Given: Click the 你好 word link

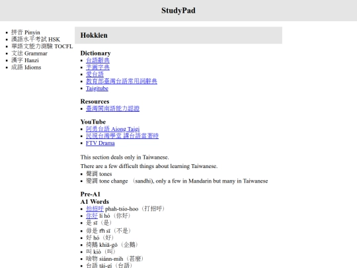Looking at the screenshot, I should coord(92,216).
